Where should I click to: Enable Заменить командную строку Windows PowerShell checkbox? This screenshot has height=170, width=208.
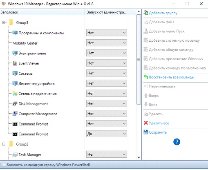pyautogui.click(x=4, y=165)
